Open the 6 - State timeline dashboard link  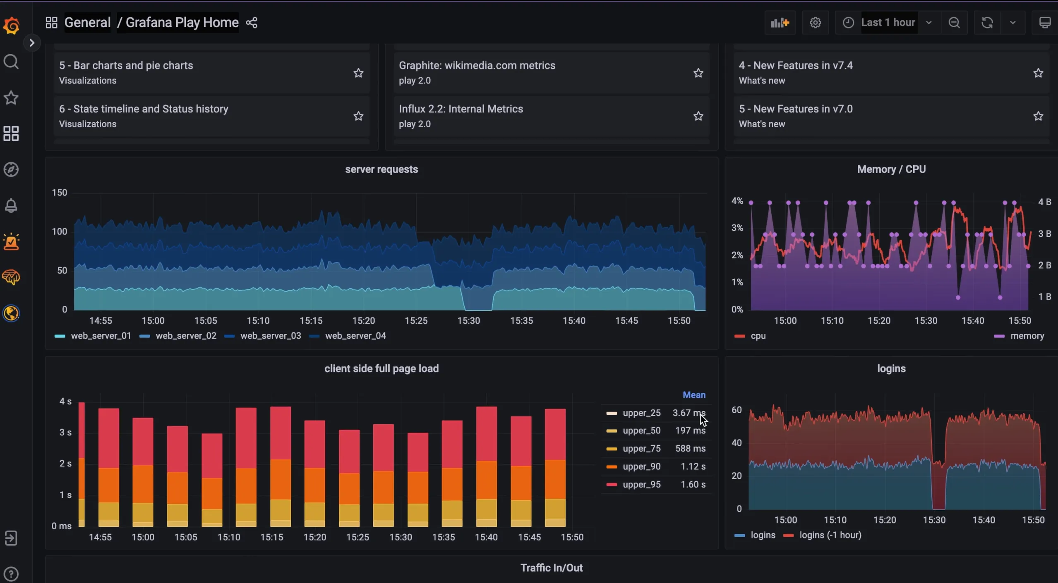tap(143, 109)
